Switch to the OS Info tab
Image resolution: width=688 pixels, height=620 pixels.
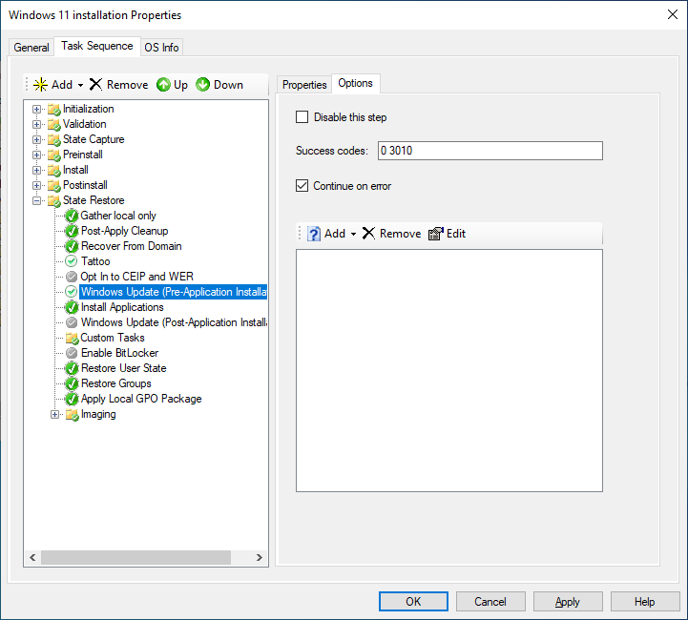tap(161, 48)
